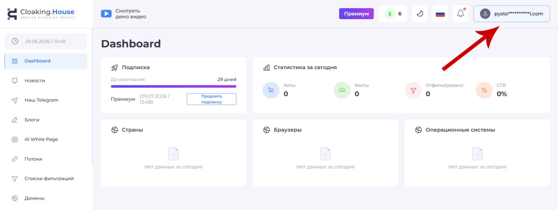Click the AI White Page brain icon
558x210 pixels.
point(15,139)
